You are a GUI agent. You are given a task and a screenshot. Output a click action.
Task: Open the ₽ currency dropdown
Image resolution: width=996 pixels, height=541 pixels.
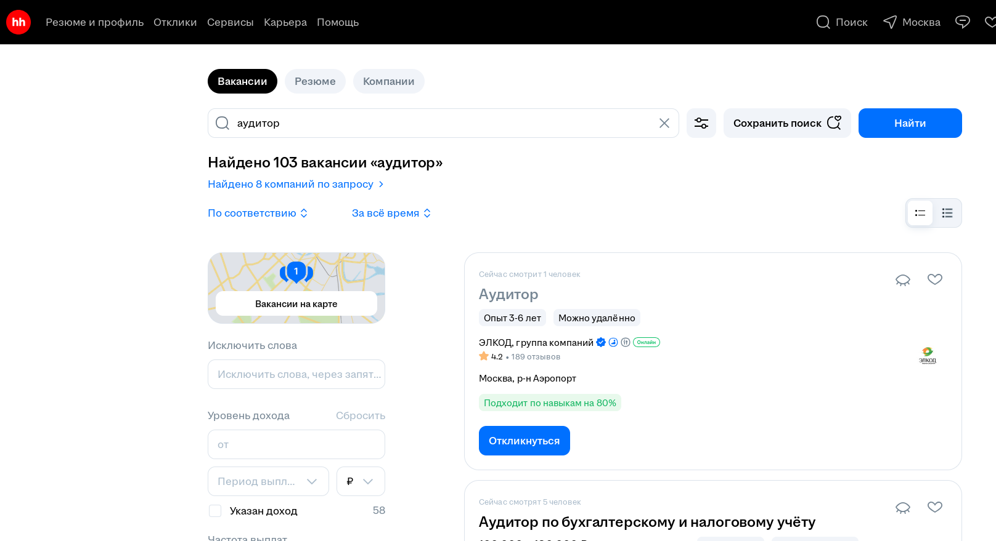click(x=361, y=481)
